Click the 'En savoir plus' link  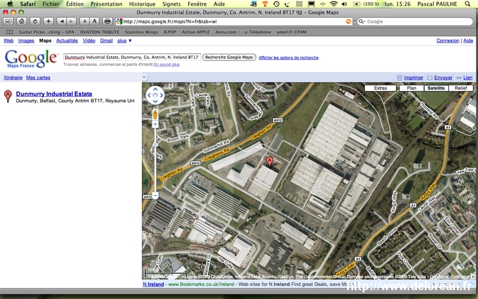[x=167, y=65]
